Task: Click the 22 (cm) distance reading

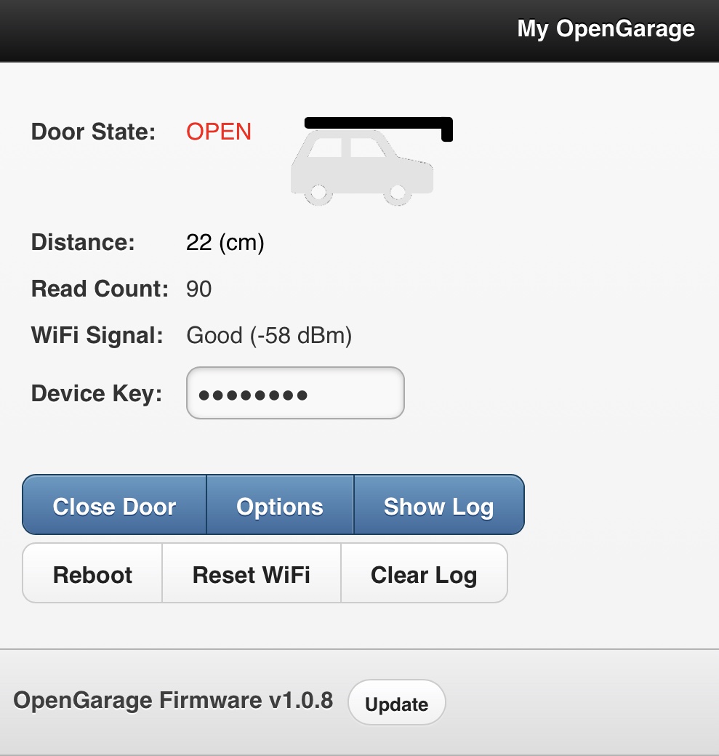Action: point(225,242)
